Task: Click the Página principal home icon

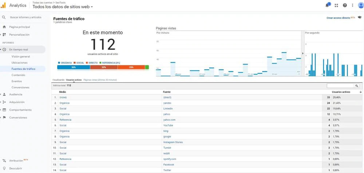Action: pyautogui.click(x=4, y=27)
